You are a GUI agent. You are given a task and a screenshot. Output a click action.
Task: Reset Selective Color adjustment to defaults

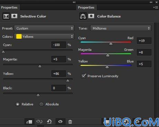click(49, 122)
